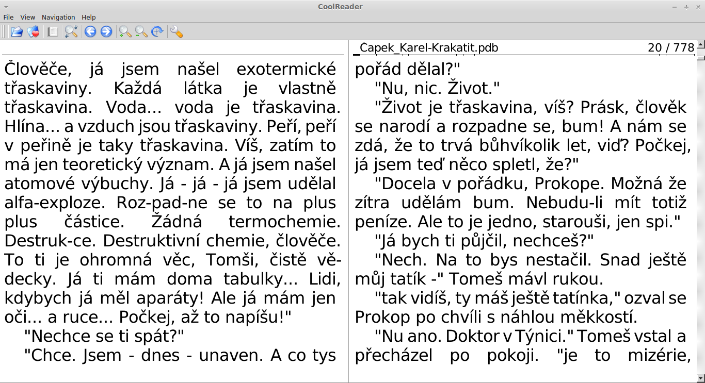705x383 pixels.
Task: Click the phrase "Počkej, až to napíšu!"
Action: (x=205, y=318)
